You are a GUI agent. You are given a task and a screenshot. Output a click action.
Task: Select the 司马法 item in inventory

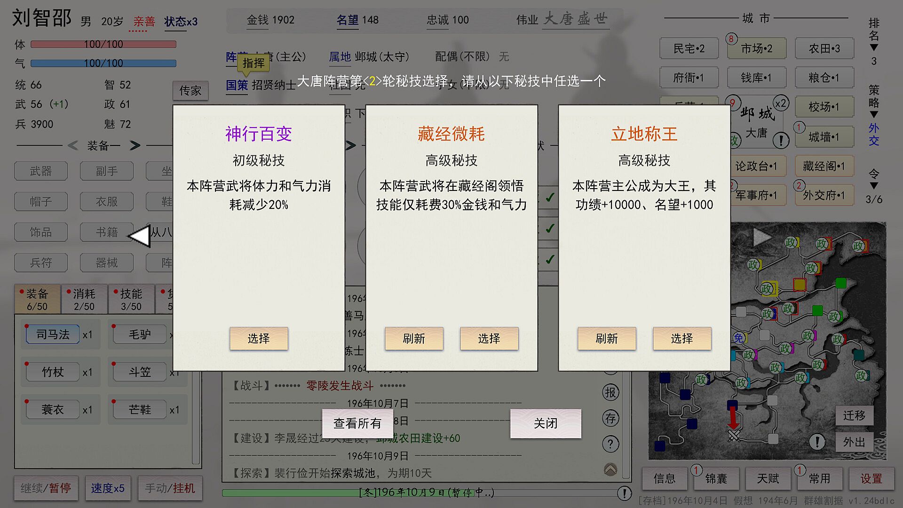pyautogui.click(x=53, y=334)
